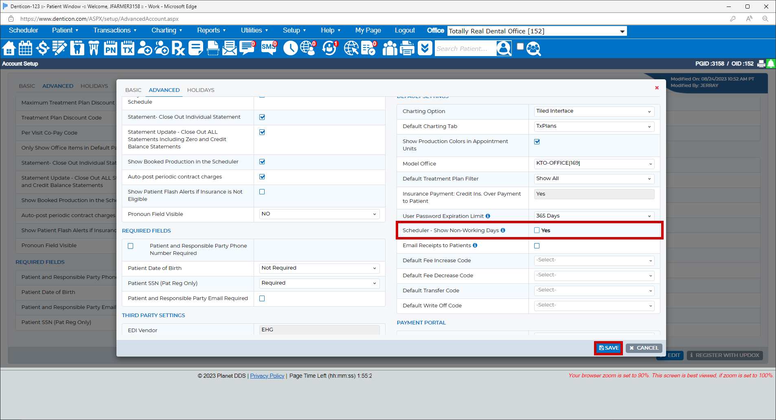Screen dimensions: 776x420
Task: Click the notification bell icon
Action: coord(771,63)
